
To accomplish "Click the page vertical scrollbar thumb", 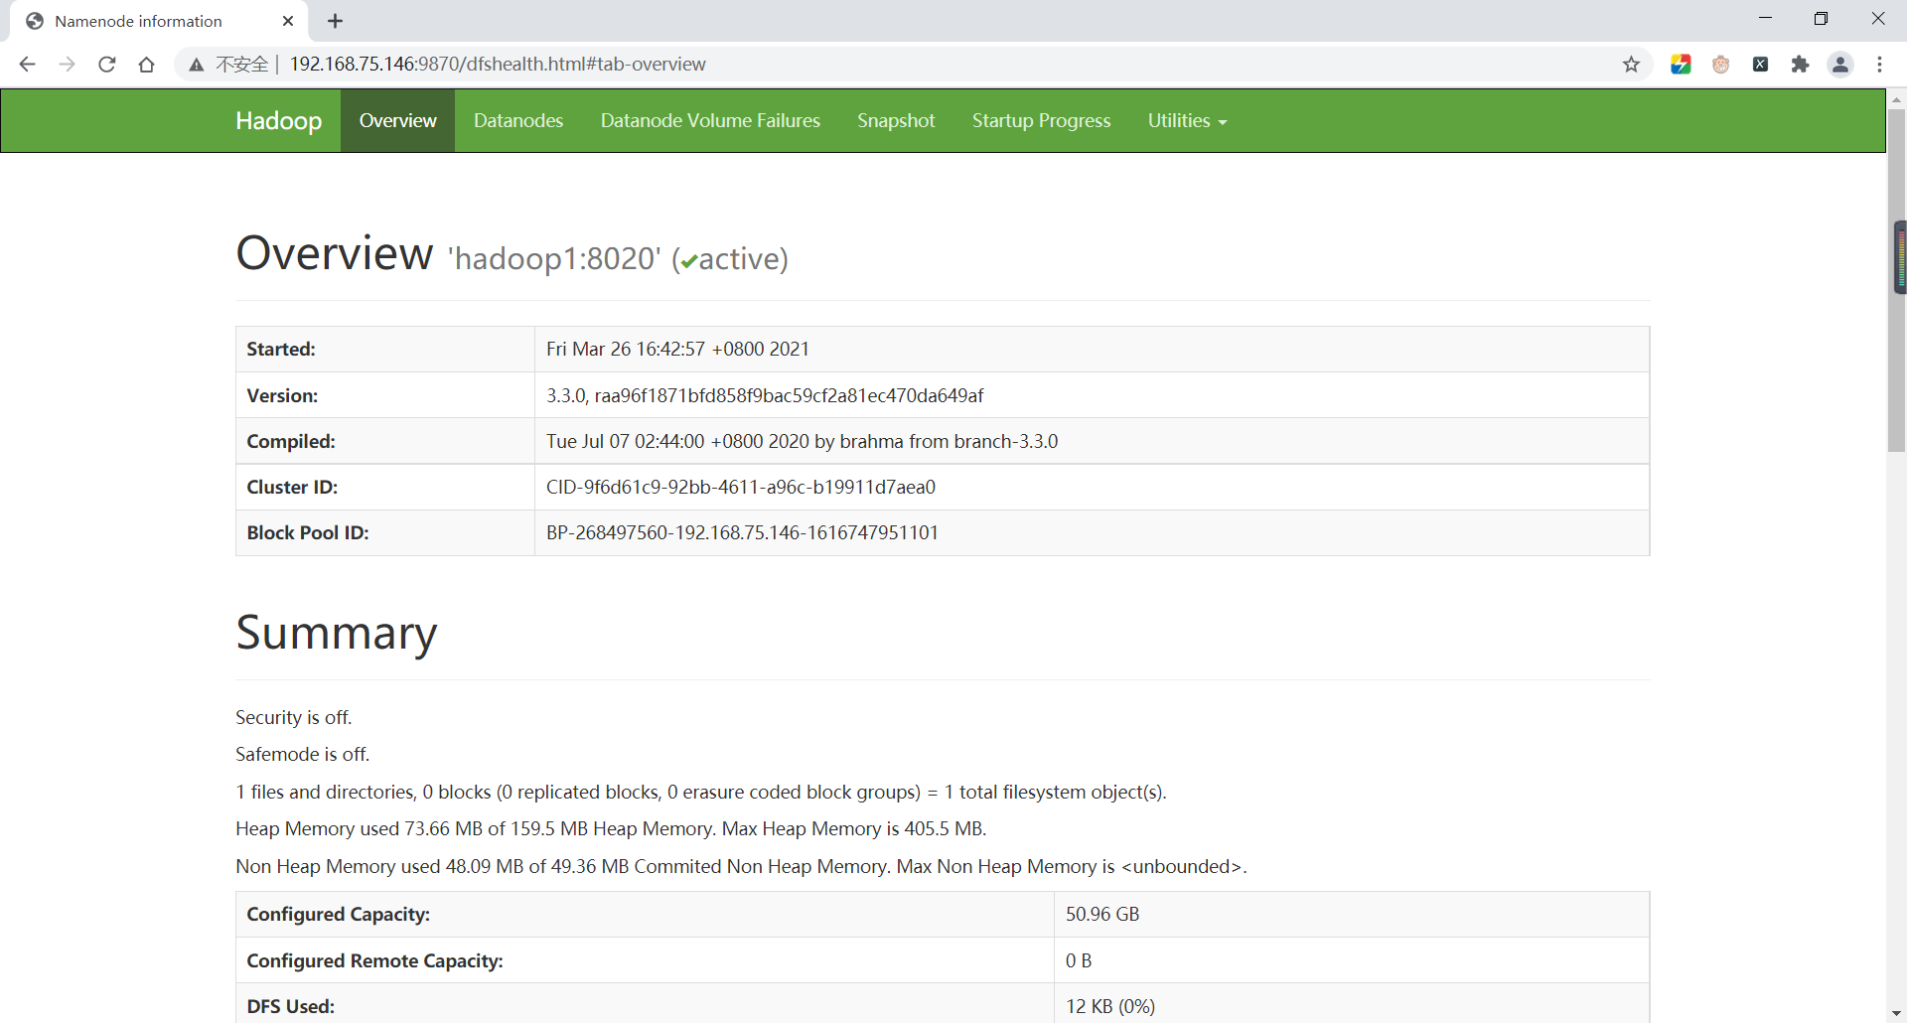I will coord(1897,280).
